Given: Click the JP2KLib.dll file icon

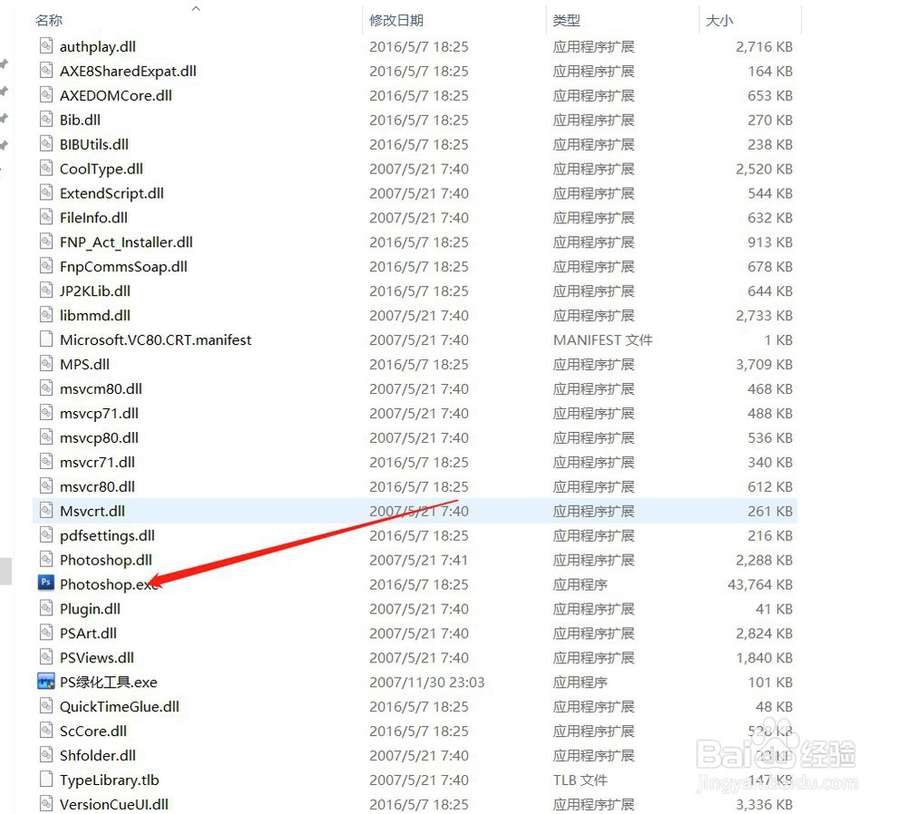Looking at the screenshot, I should [46, 290].
